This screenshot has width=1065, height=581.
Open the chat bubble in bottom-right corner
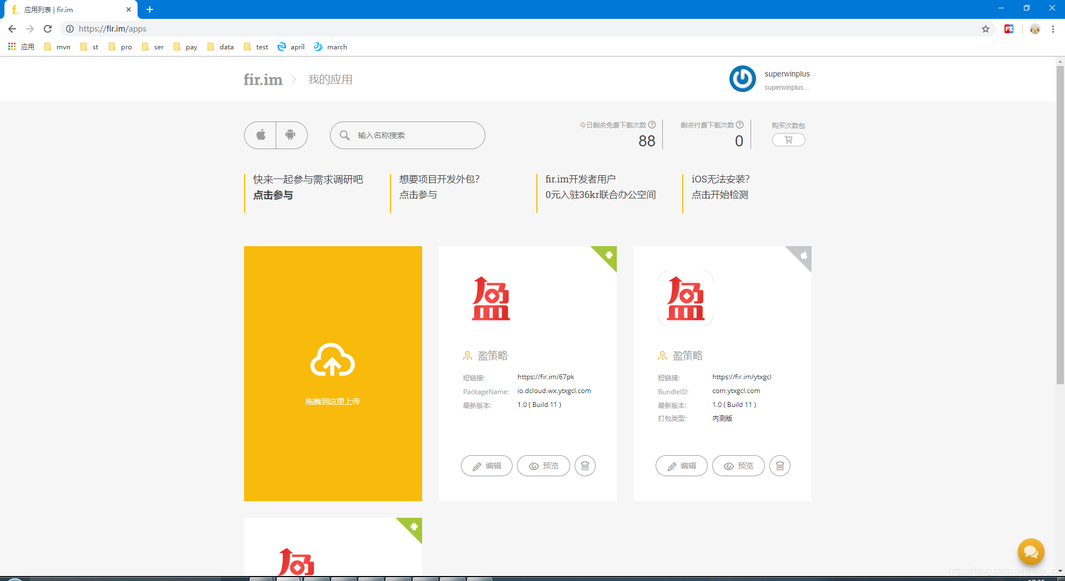pyautogui.click(x=1031, y=552)
